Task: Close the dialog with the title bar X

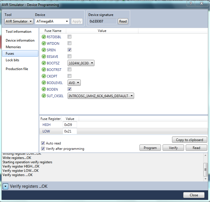Action: pos(201,3)
